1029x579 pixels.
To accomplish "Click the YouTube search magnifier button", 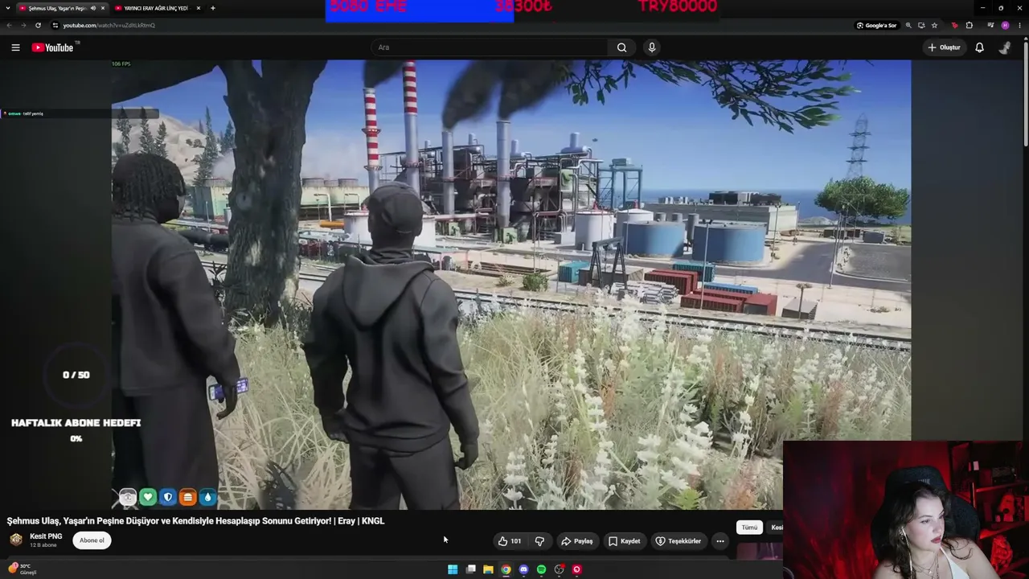I will [x=621, y=47].
